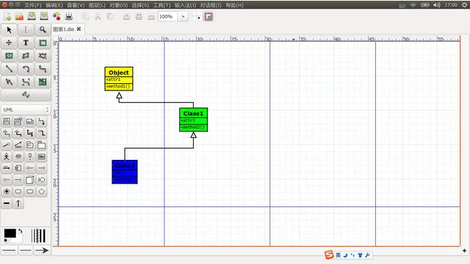Select the Magnify zoom tool
The width and height of the screenshot is (470, 264).
click(43, 30)
